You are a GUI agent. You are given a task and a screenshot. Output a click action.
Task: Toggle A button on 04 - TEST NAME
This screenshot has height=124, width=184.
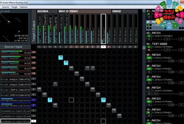coord(149,47)
